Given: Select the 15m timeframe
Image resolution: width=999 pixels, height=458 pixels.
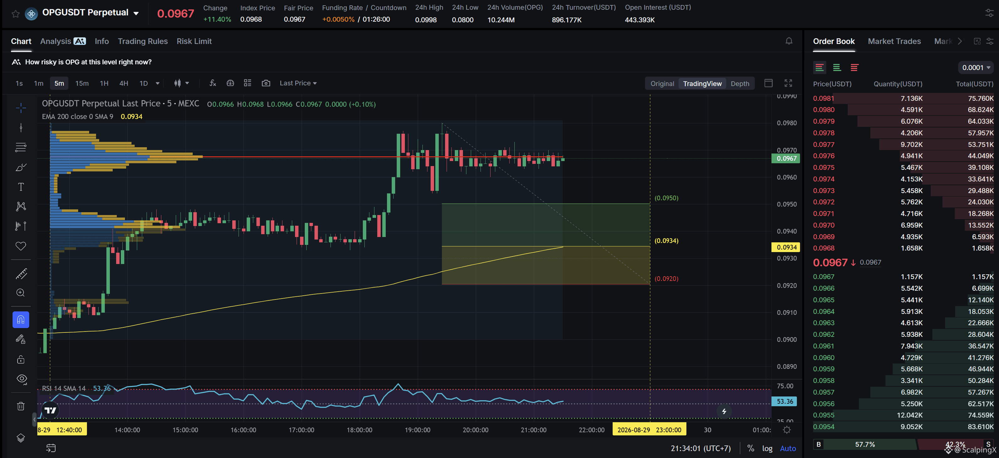Looking at the screenshot, I should [82, 84].
